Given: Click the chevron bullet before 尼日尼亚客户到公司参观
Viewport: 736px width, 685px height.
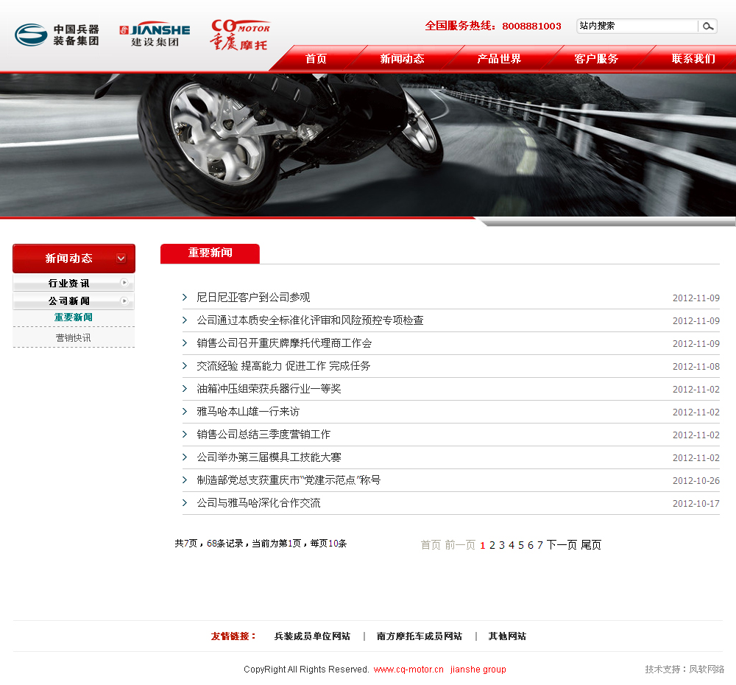Looking at the screenshot, I should (185, 298).
